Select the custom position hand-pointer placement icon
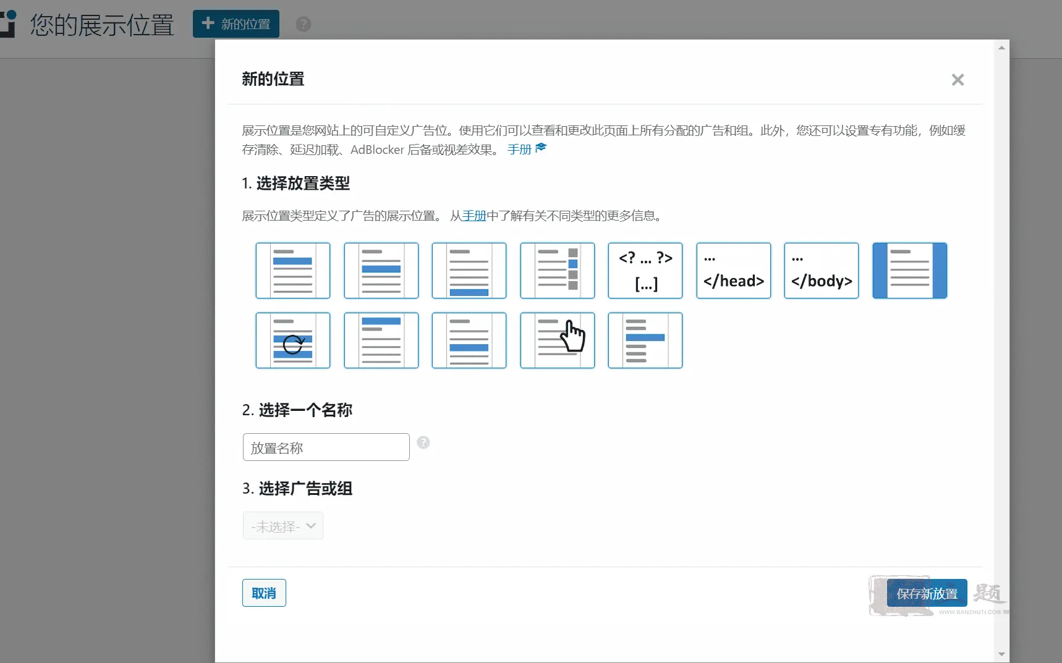Image resolution: width=1062 pixels, height=663 pixels. [x=558, y=340]
